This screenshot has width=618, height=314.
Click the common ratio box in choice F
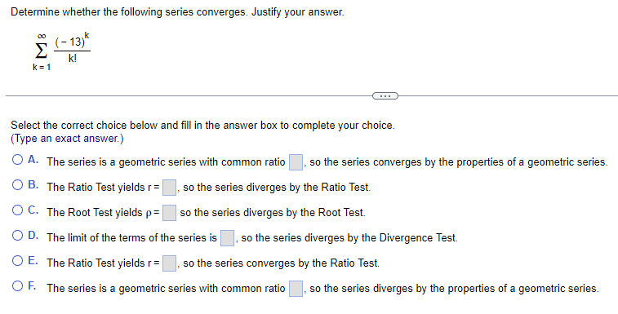[x=296, y=289]
